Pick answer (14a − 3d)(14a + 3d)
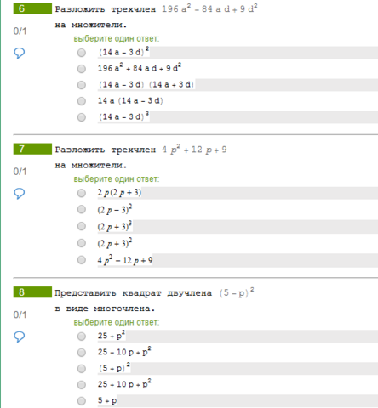378x408 pixels. coord(82,85)
